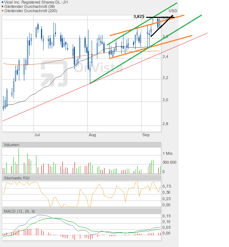The height and width of the screenshot is (247, 229).
Task: Click the USD currency label
Action: 173,11
